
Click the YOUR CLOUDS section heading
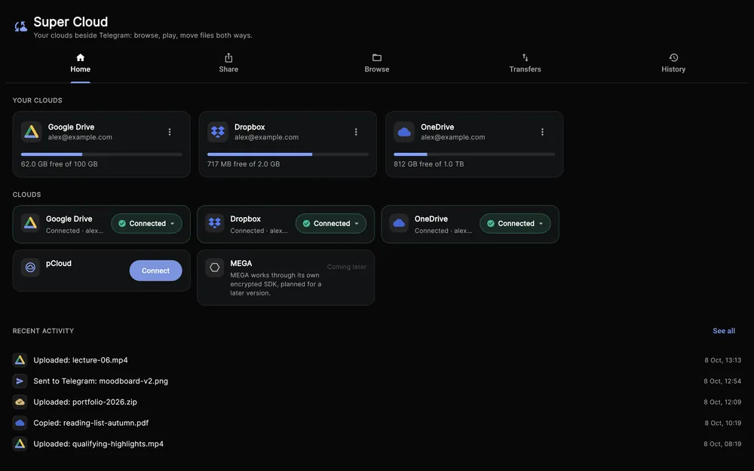(37, 100)
